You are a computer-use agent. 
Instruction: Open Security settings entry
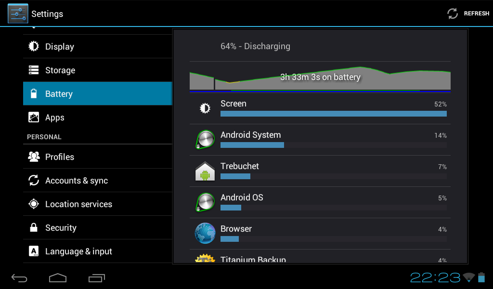[x=97, y=227]
